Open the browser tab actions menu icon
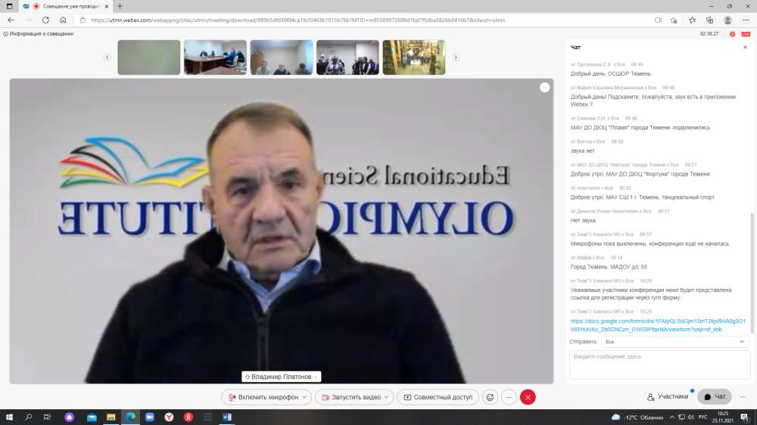Image resolution: width=757 pixels, height=425 pixels. tap(9, 6)
